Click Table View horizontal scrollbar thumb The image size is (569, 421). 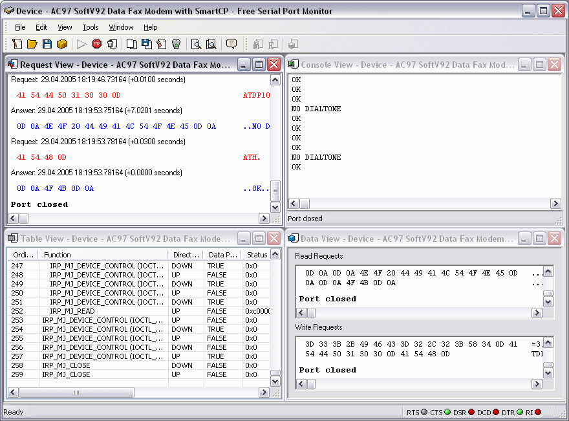(76, 393)
